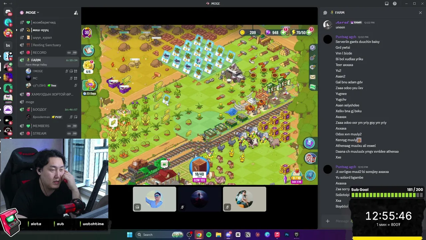Viewport: 426px width, 240px height.
Task: Open Discord direct messages home icon
Action: pyautogui.click(x=8, y=12)
